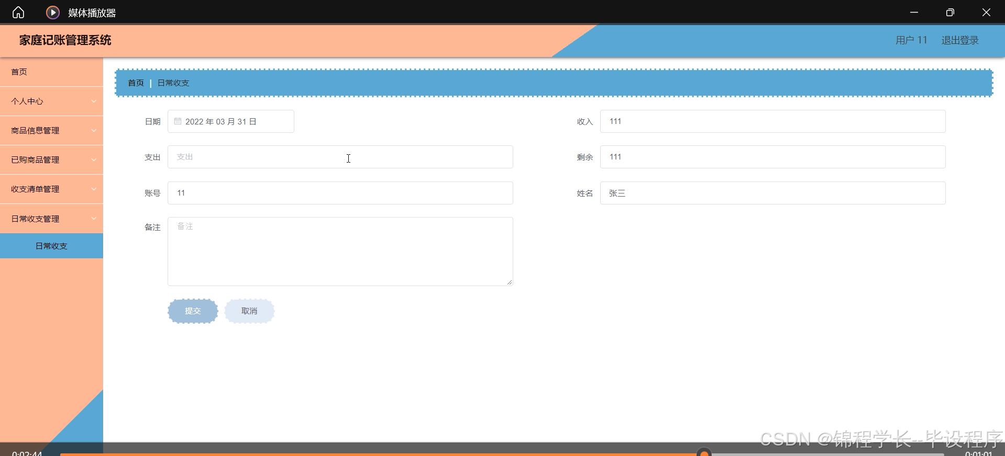This screenshot has width=1005, height=456.
Task: Restore down the media player window
Action: point(950,12)
